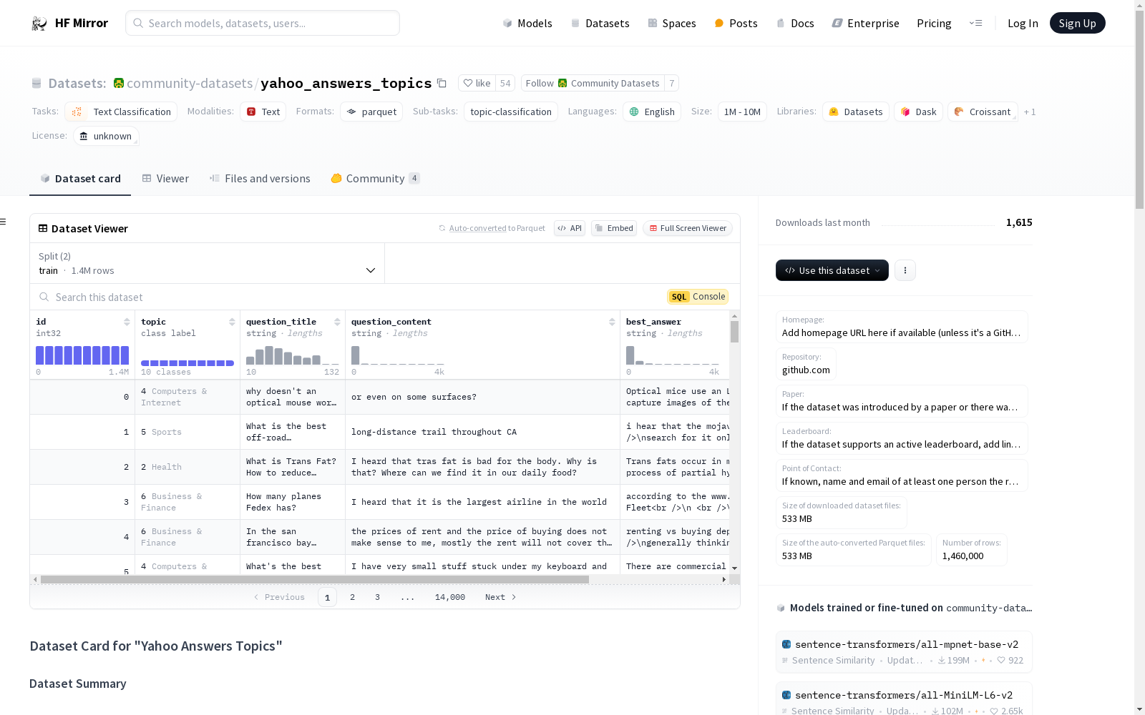This screenshot has height=715, width=1145.
Task: Click the Log In link
Action: click(1023, 23)
